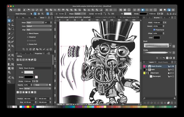Select the Magnet snapping tool
Viewport: 184px width, 117px height.
click(x=9, y=29)
